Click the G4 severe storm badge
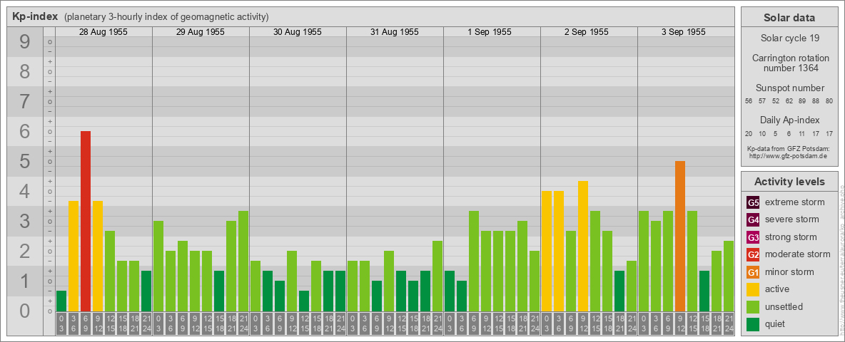This screenshot has height=342, width=845. click(753, 219)
